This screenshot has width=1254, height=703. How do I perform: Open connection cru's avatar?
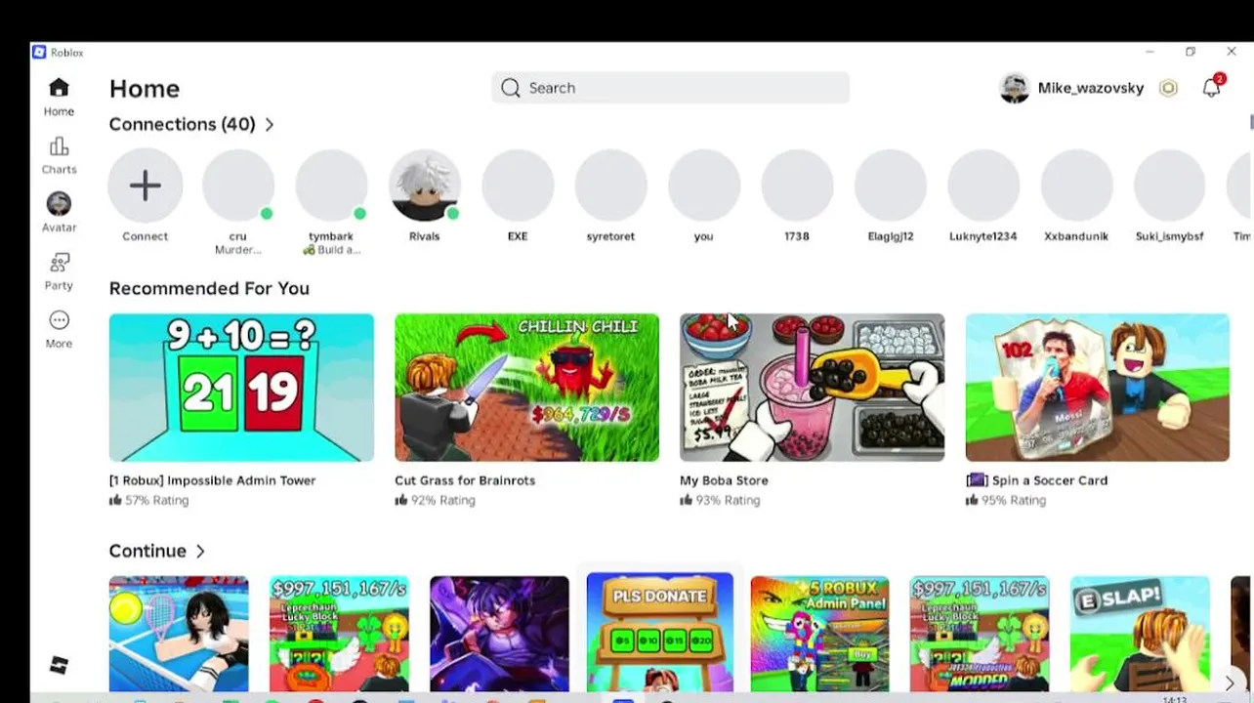(x=238, y=186)
